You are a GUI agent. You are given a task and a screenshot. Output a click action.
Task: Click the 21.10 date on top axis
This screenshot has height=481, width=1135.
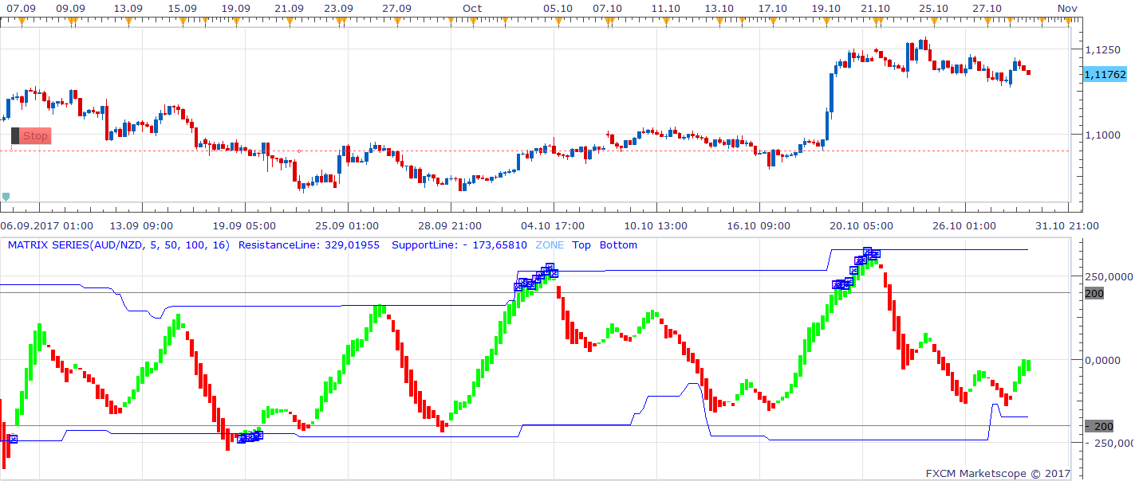pyautogui.click(x=876, y=8)
